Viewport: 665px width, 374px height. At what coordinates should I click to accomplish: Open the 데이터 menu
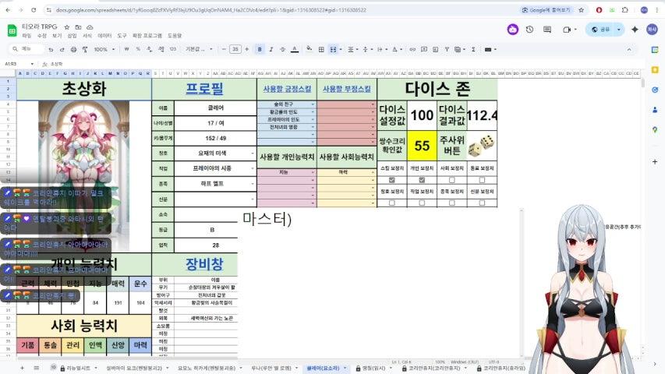[104, 36]
